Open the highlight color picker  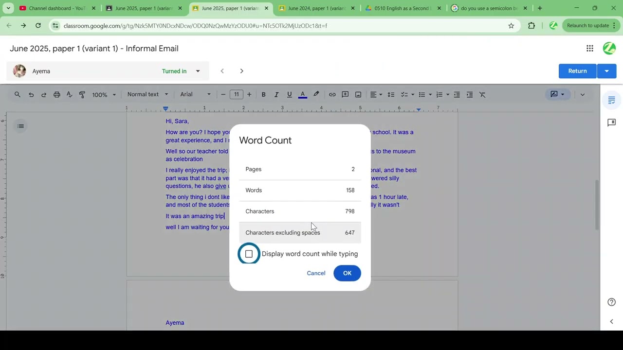(316, 94)
